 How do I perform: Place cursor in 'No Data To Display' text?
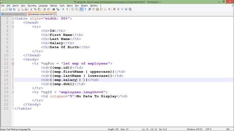(97, 96)
